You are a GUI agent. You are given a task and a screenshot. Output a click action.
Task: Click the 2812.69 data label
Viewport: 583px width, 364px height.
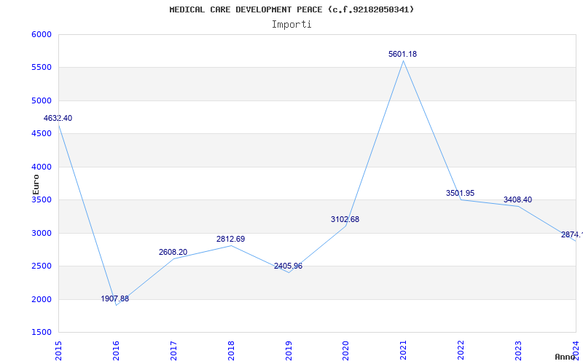click(x=230, y=240)
